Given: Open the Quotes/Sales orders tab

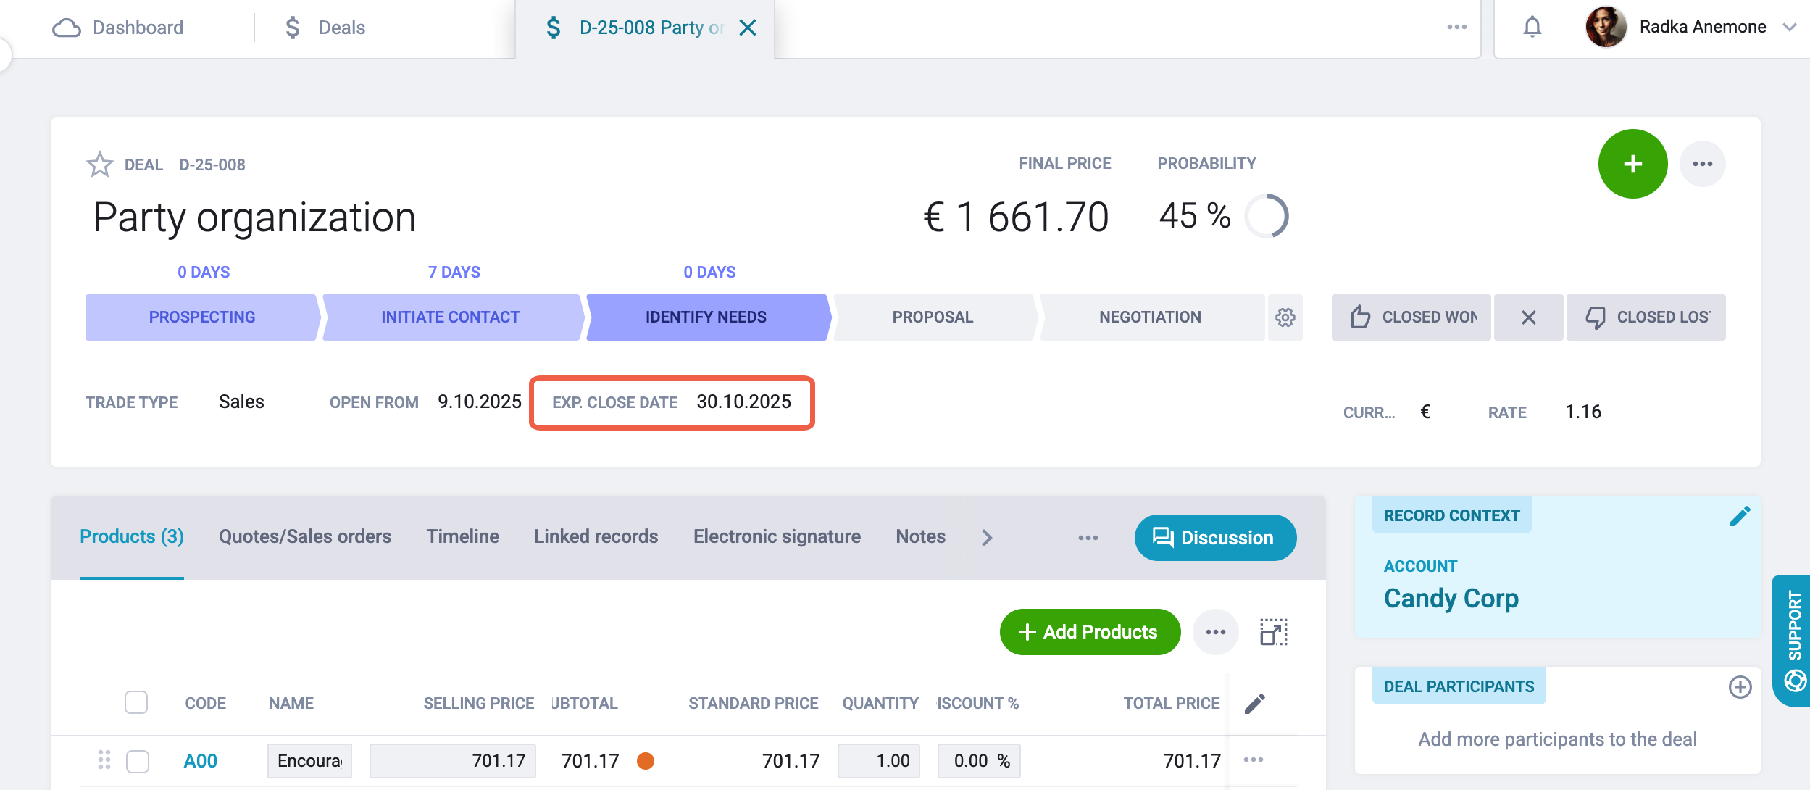Looking at the screenshot, I should point(305,536).
